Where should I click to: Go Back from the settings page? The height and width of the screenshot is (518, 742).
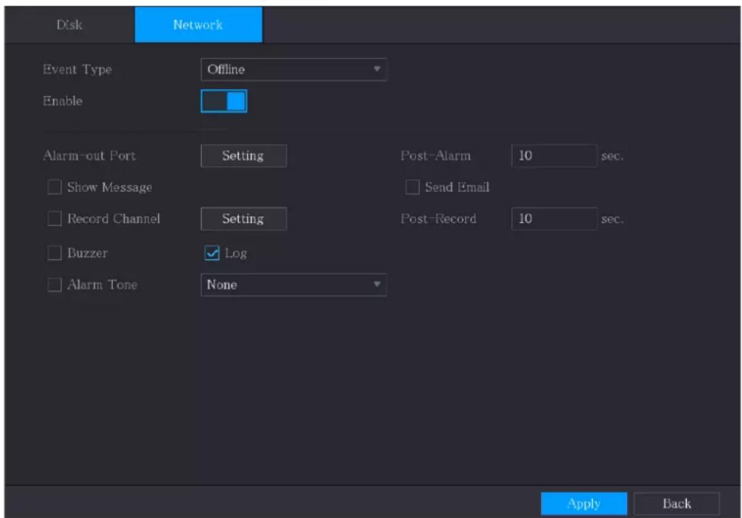(677, 503)
